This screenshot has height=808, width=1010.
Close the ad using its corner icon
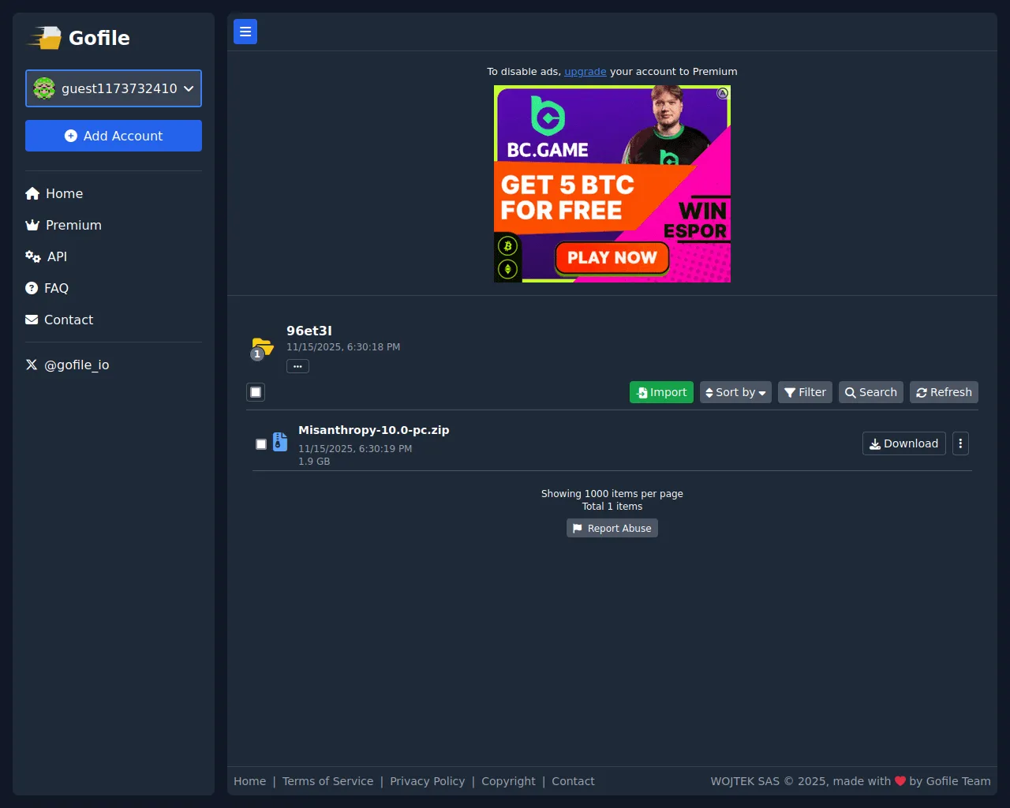pos(722,93)
